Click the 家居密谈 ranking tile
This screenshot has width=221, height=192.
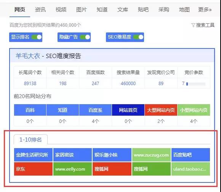click(x=72, y=155)
